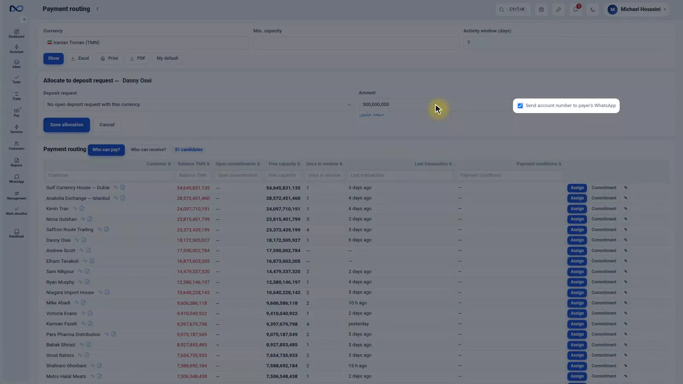Click the infinity logo
The height and width of the screenshot is (384, 683).
coord(16,9)
